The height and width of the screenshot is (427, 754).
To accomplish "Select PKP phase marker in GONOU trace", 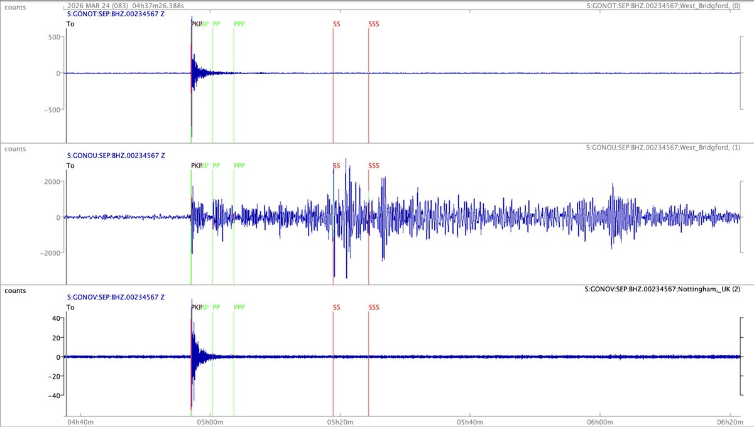I will 197,166.
